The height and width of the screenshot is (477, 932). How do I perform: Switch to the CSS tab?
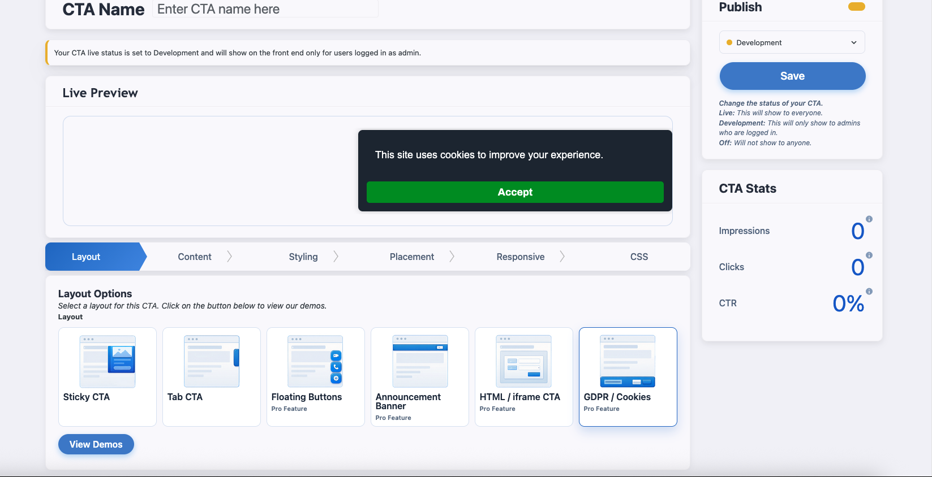[x=639, y=257]
